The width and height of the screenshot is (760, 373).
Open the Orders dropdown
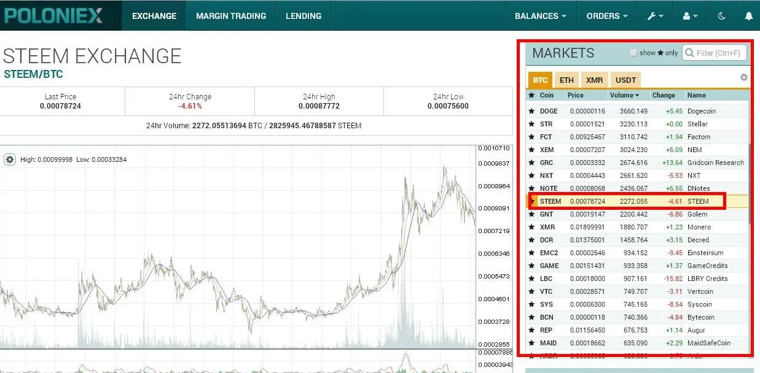pos(607,16)
